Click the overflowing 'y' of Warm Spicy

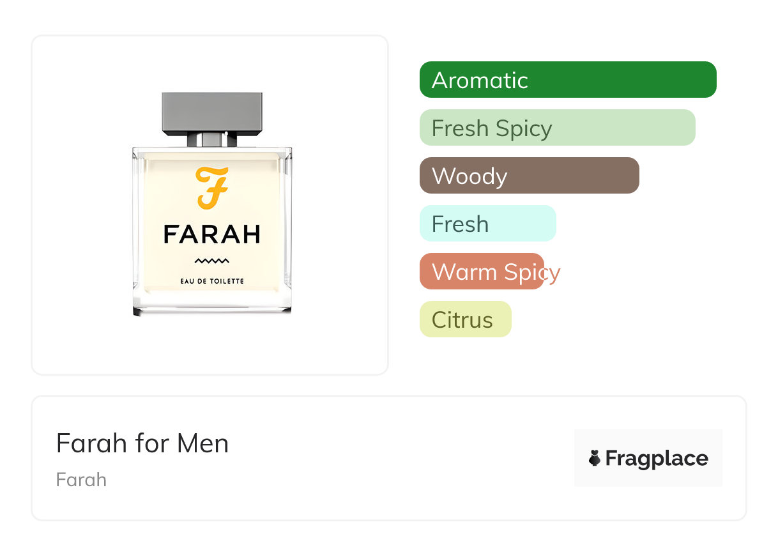553,273
